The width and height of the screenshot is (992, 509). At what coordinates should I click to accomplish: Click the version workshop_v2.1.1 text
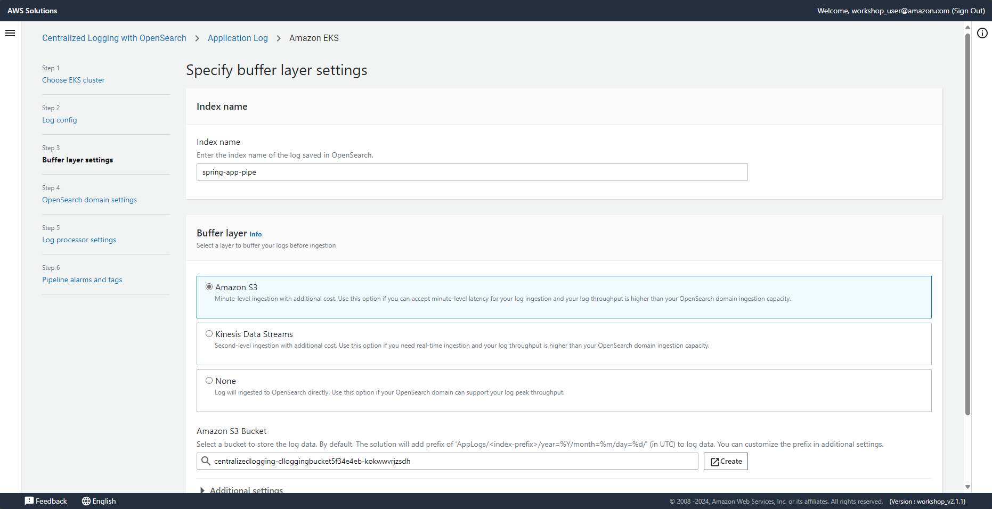click(927, 502)
